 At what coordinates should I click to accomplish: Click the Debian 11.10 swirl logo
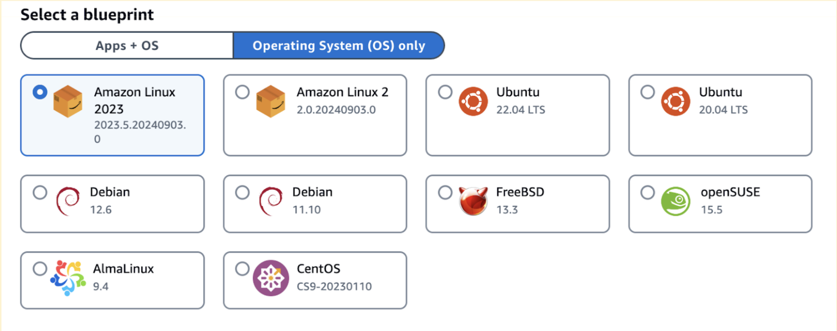(271, 201)
